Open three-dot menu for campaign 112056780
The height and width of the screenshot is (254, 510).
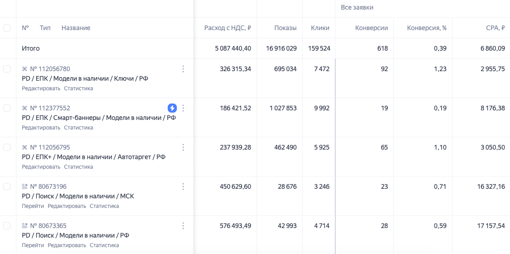click(183, 69)
